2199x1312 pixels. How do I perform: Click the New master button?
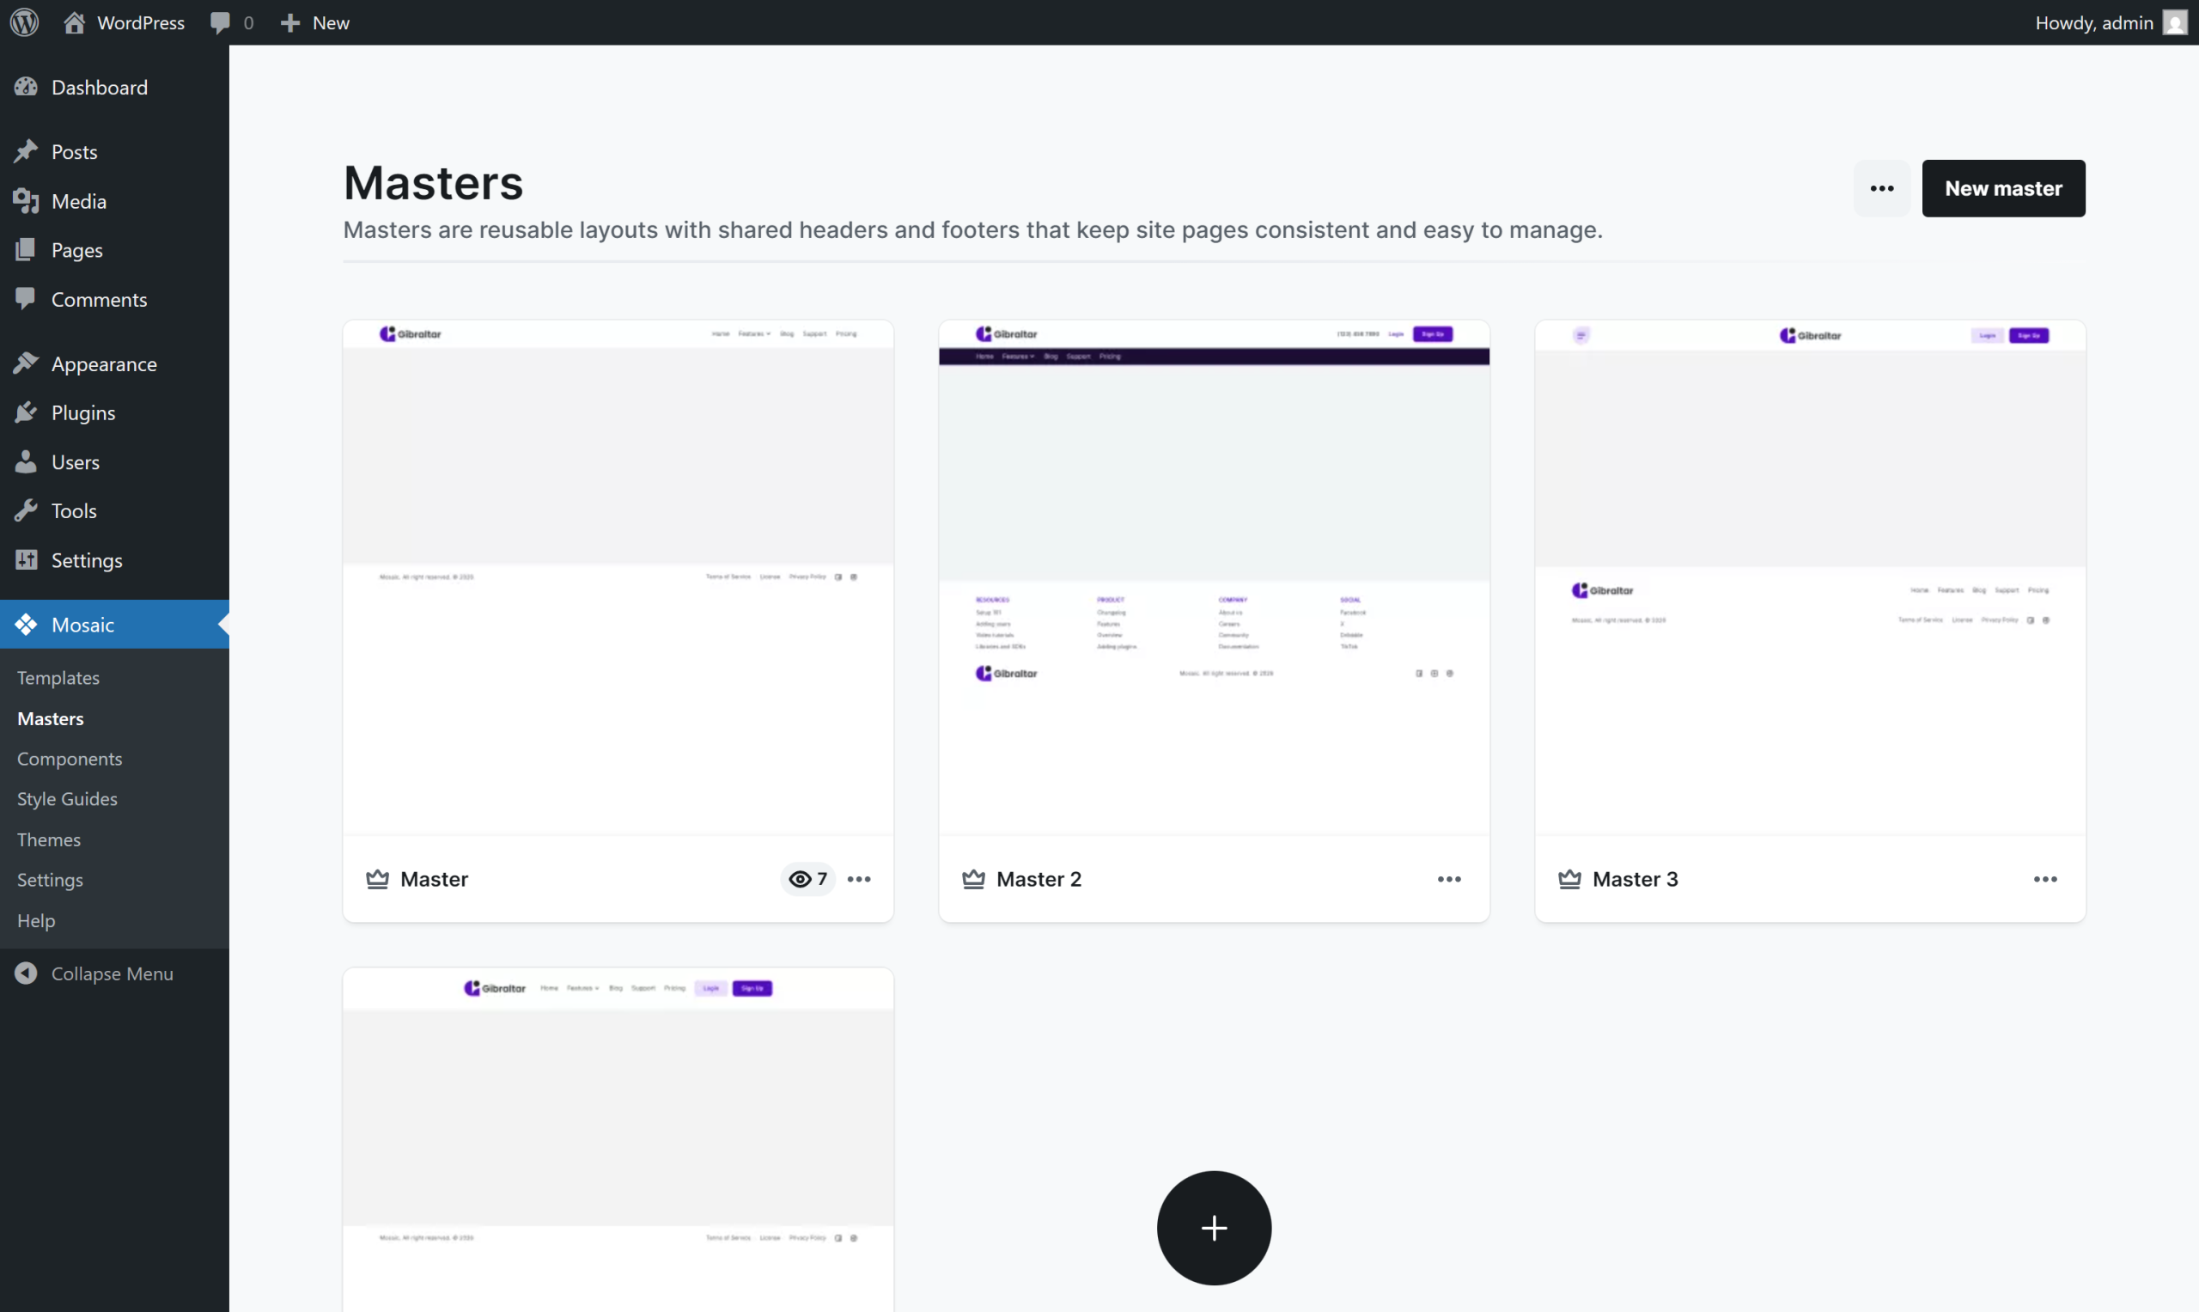(x=2003, y=188)
